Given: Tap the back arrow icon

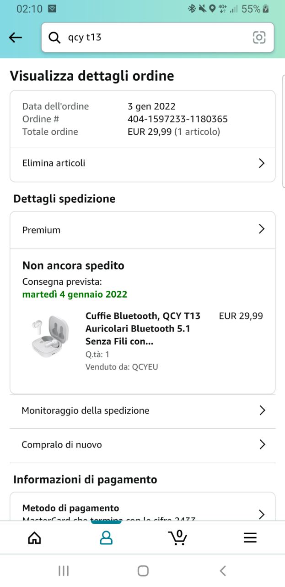Looking at the screenshot, I should point(16,38).
